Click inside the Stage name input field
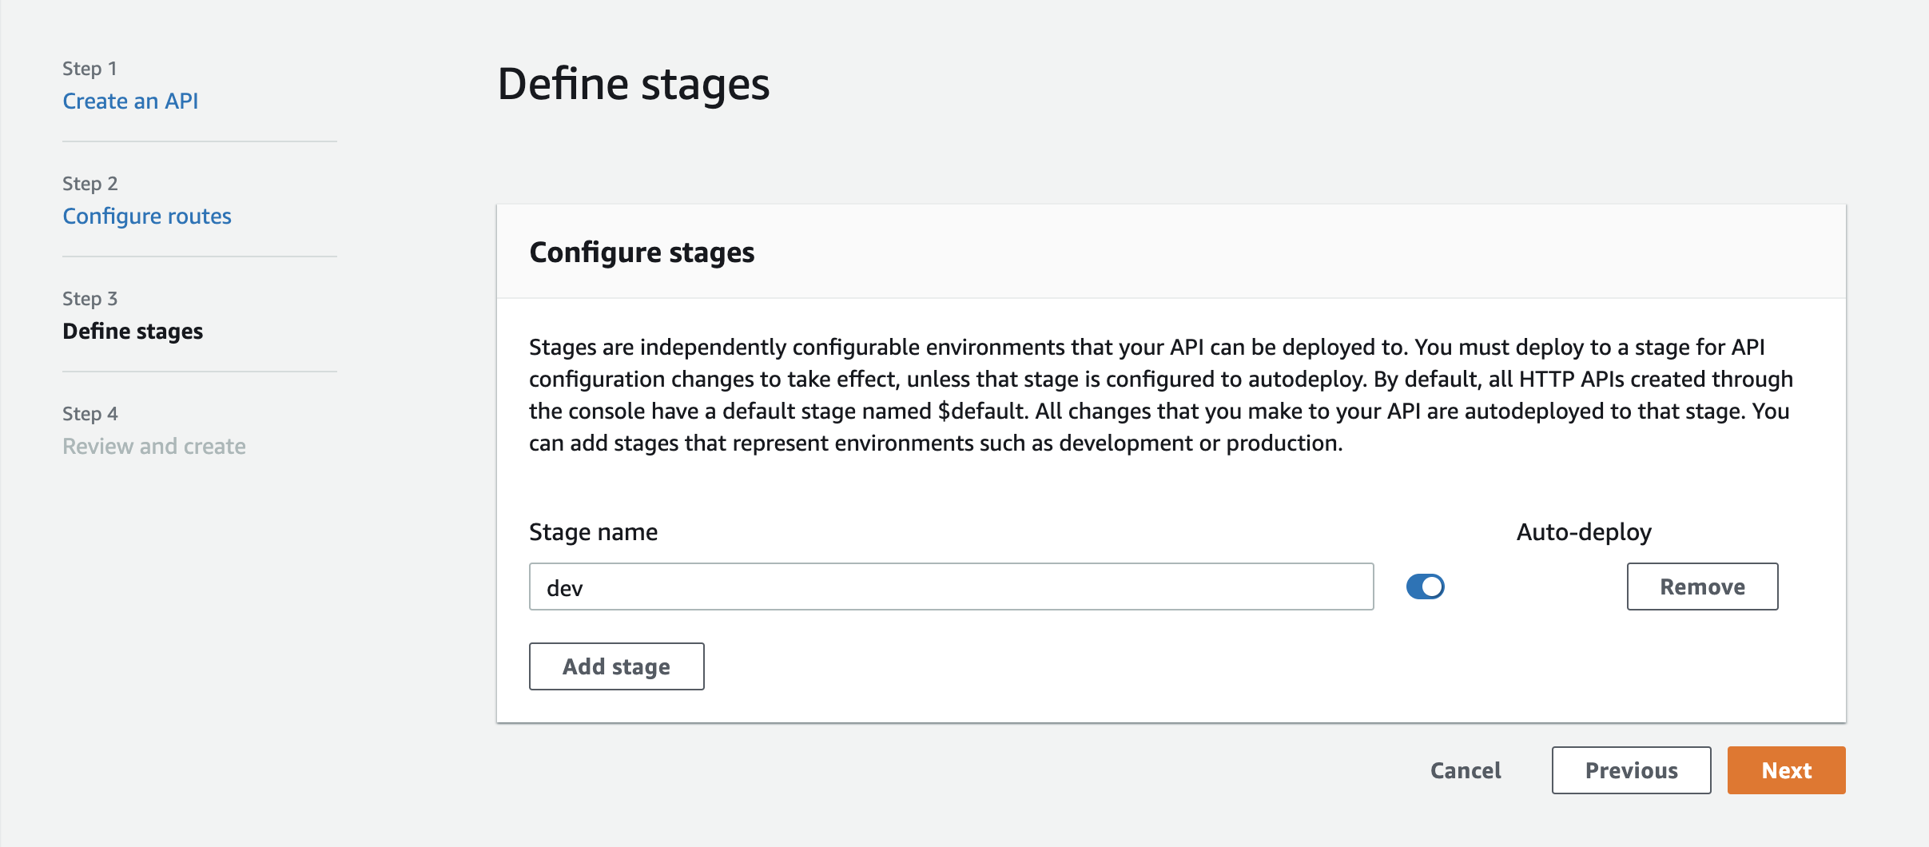The width and height of the screenshot is (1929, 847). tap(951, 586)
